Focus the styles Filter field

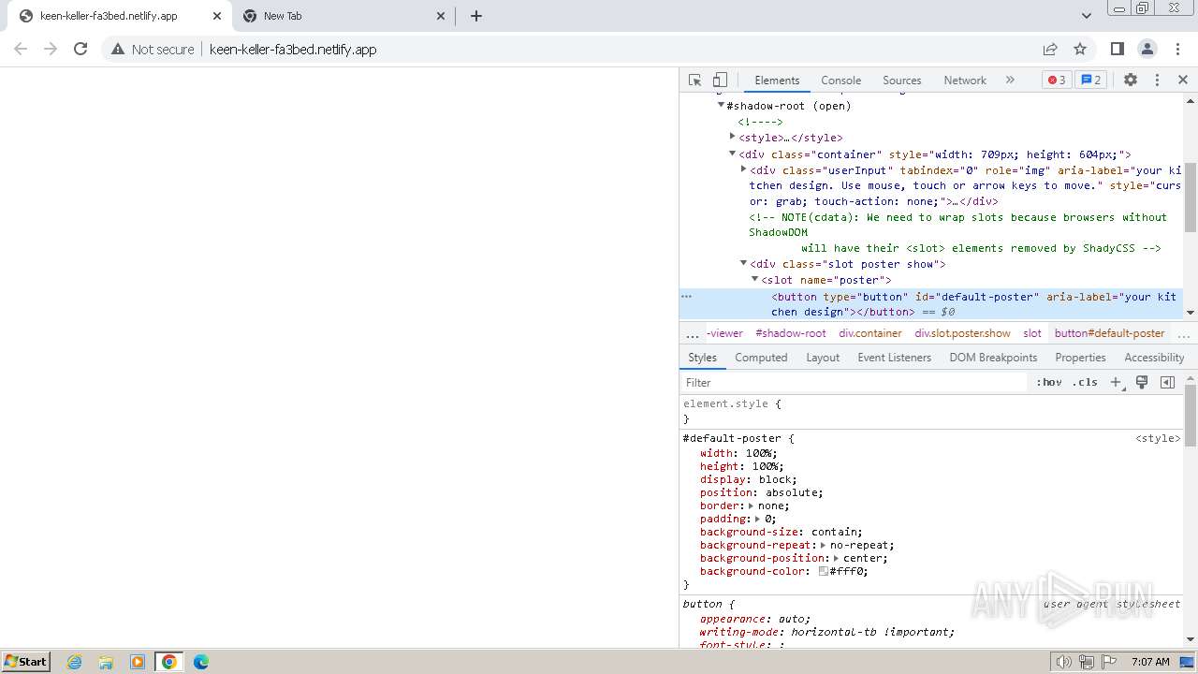point(854,383)
